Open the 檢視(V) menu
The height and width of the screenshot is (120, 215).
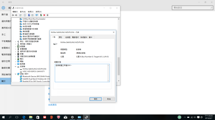30,12
